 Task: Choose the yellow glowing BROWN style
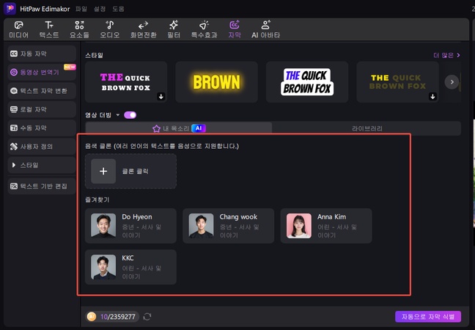tap(216, 82)
